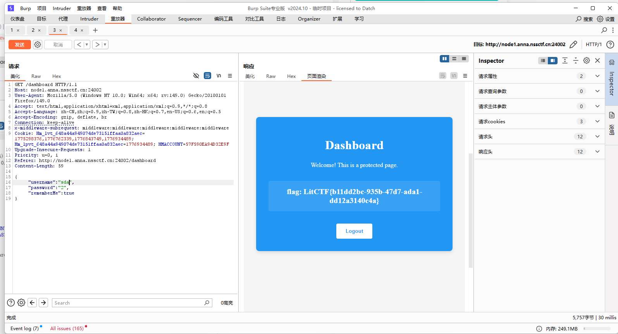Add a new Repeater tab
Image resolution: width=618 pixels, height=334 pixels.
95,30
